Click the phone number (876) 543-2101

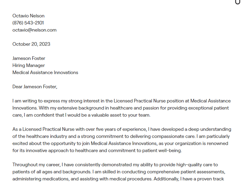(28, 23)
